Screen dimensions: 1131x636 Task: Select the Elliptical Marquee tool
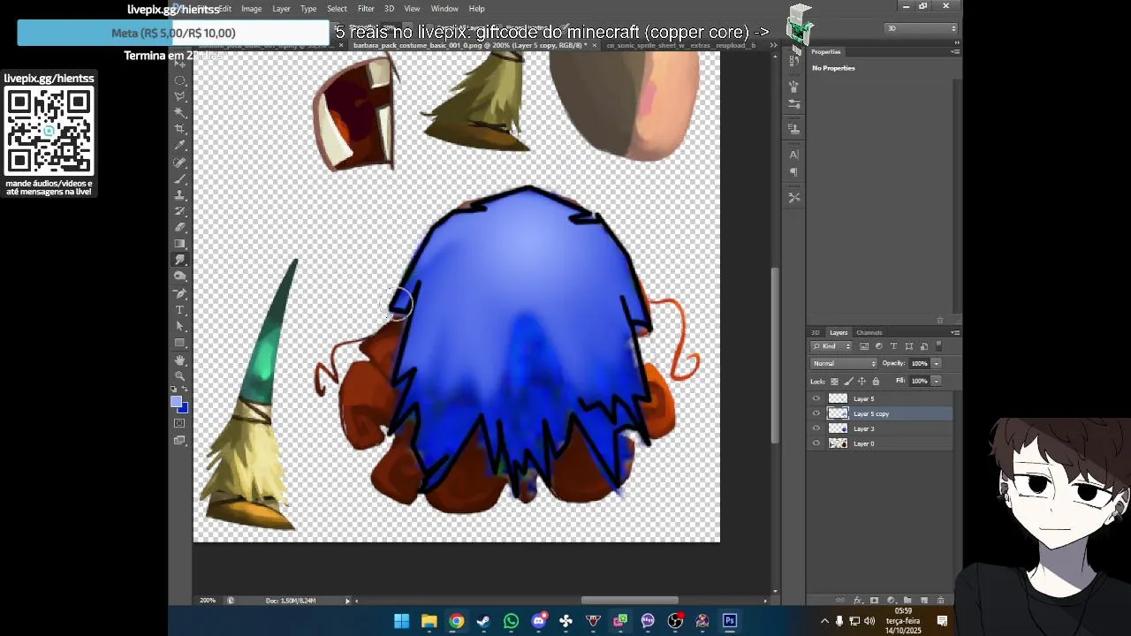(180, 79)
